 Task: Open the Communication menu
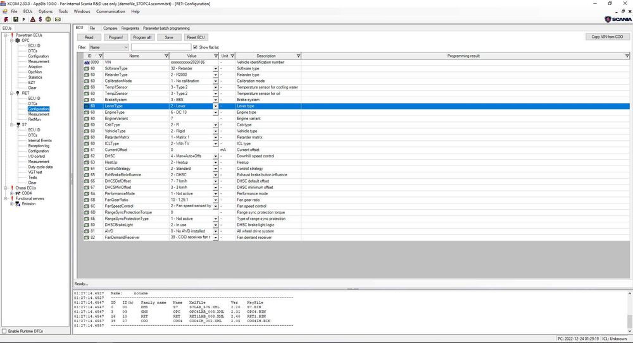coord(111,12)
